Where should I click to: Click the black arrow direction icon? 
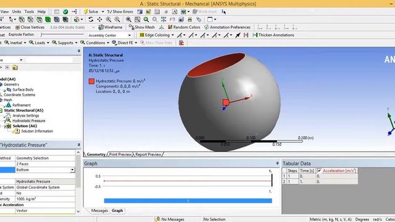[x=238, y=35]
